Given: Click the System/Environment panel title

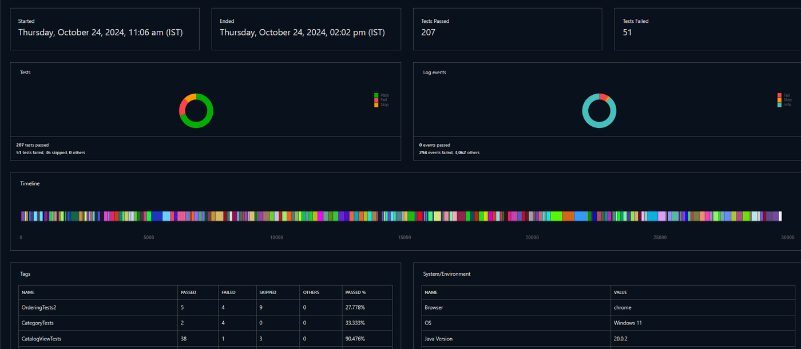Looking at the screenshot, I should tap(447, 274).
